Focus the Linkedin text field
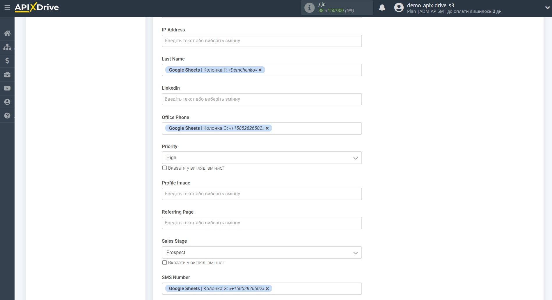Image resolution: width=552 pixels, height=300 pixels. (262, 99)
